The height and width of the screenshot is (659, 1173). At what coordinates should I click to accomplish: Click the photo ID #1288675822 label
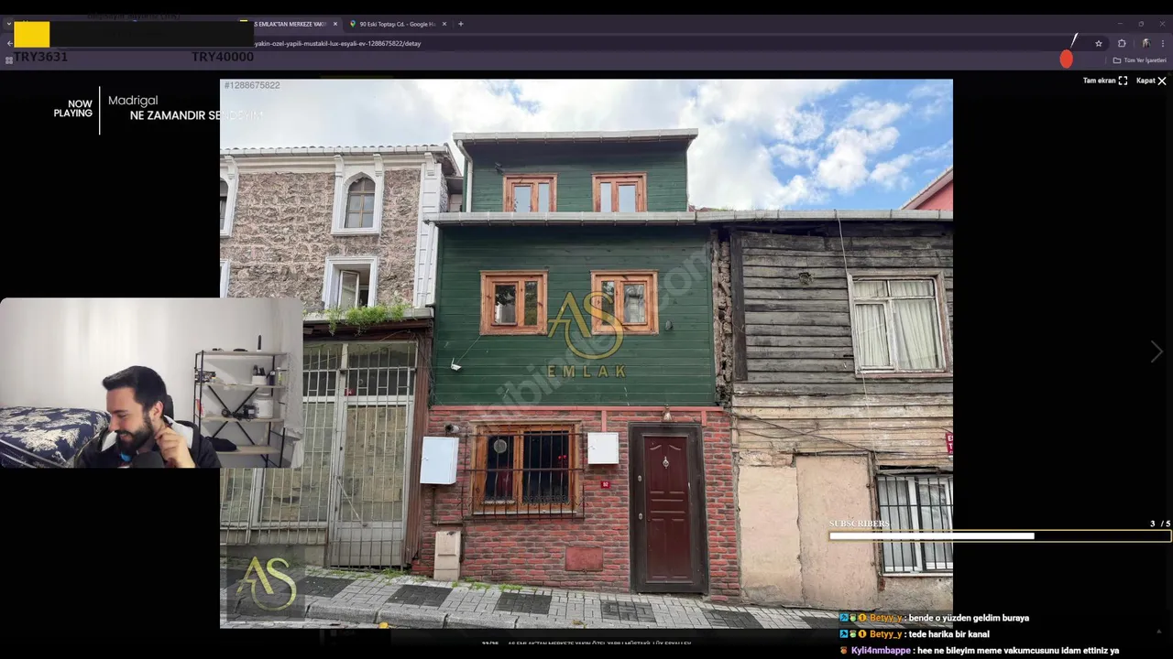click(x=252, y=85)
